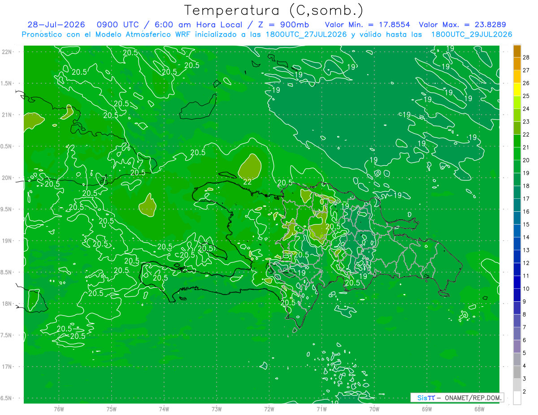This screenshot has height=415, width=538.
Task: Select the '1800UTC_27JUL2026' initialization time
Action: click(306, 34)
